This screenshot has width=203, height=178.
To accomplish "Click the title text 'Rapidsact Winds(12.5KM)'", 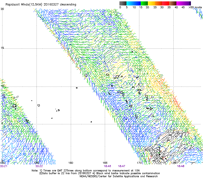I will click(x=24, y=5).
